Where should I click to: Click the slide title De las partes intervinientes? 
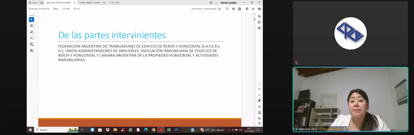pos(112,35)
